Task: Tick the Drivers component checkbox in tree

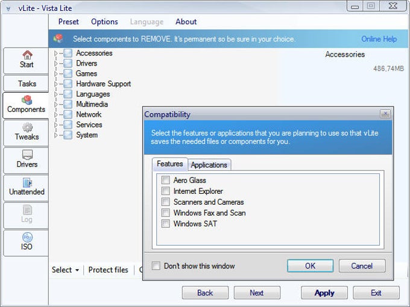Action: [68, 63]
